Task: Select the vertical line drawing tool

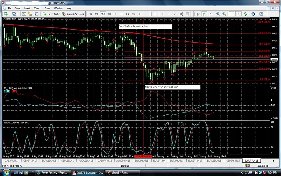Action: coord(163,14)
